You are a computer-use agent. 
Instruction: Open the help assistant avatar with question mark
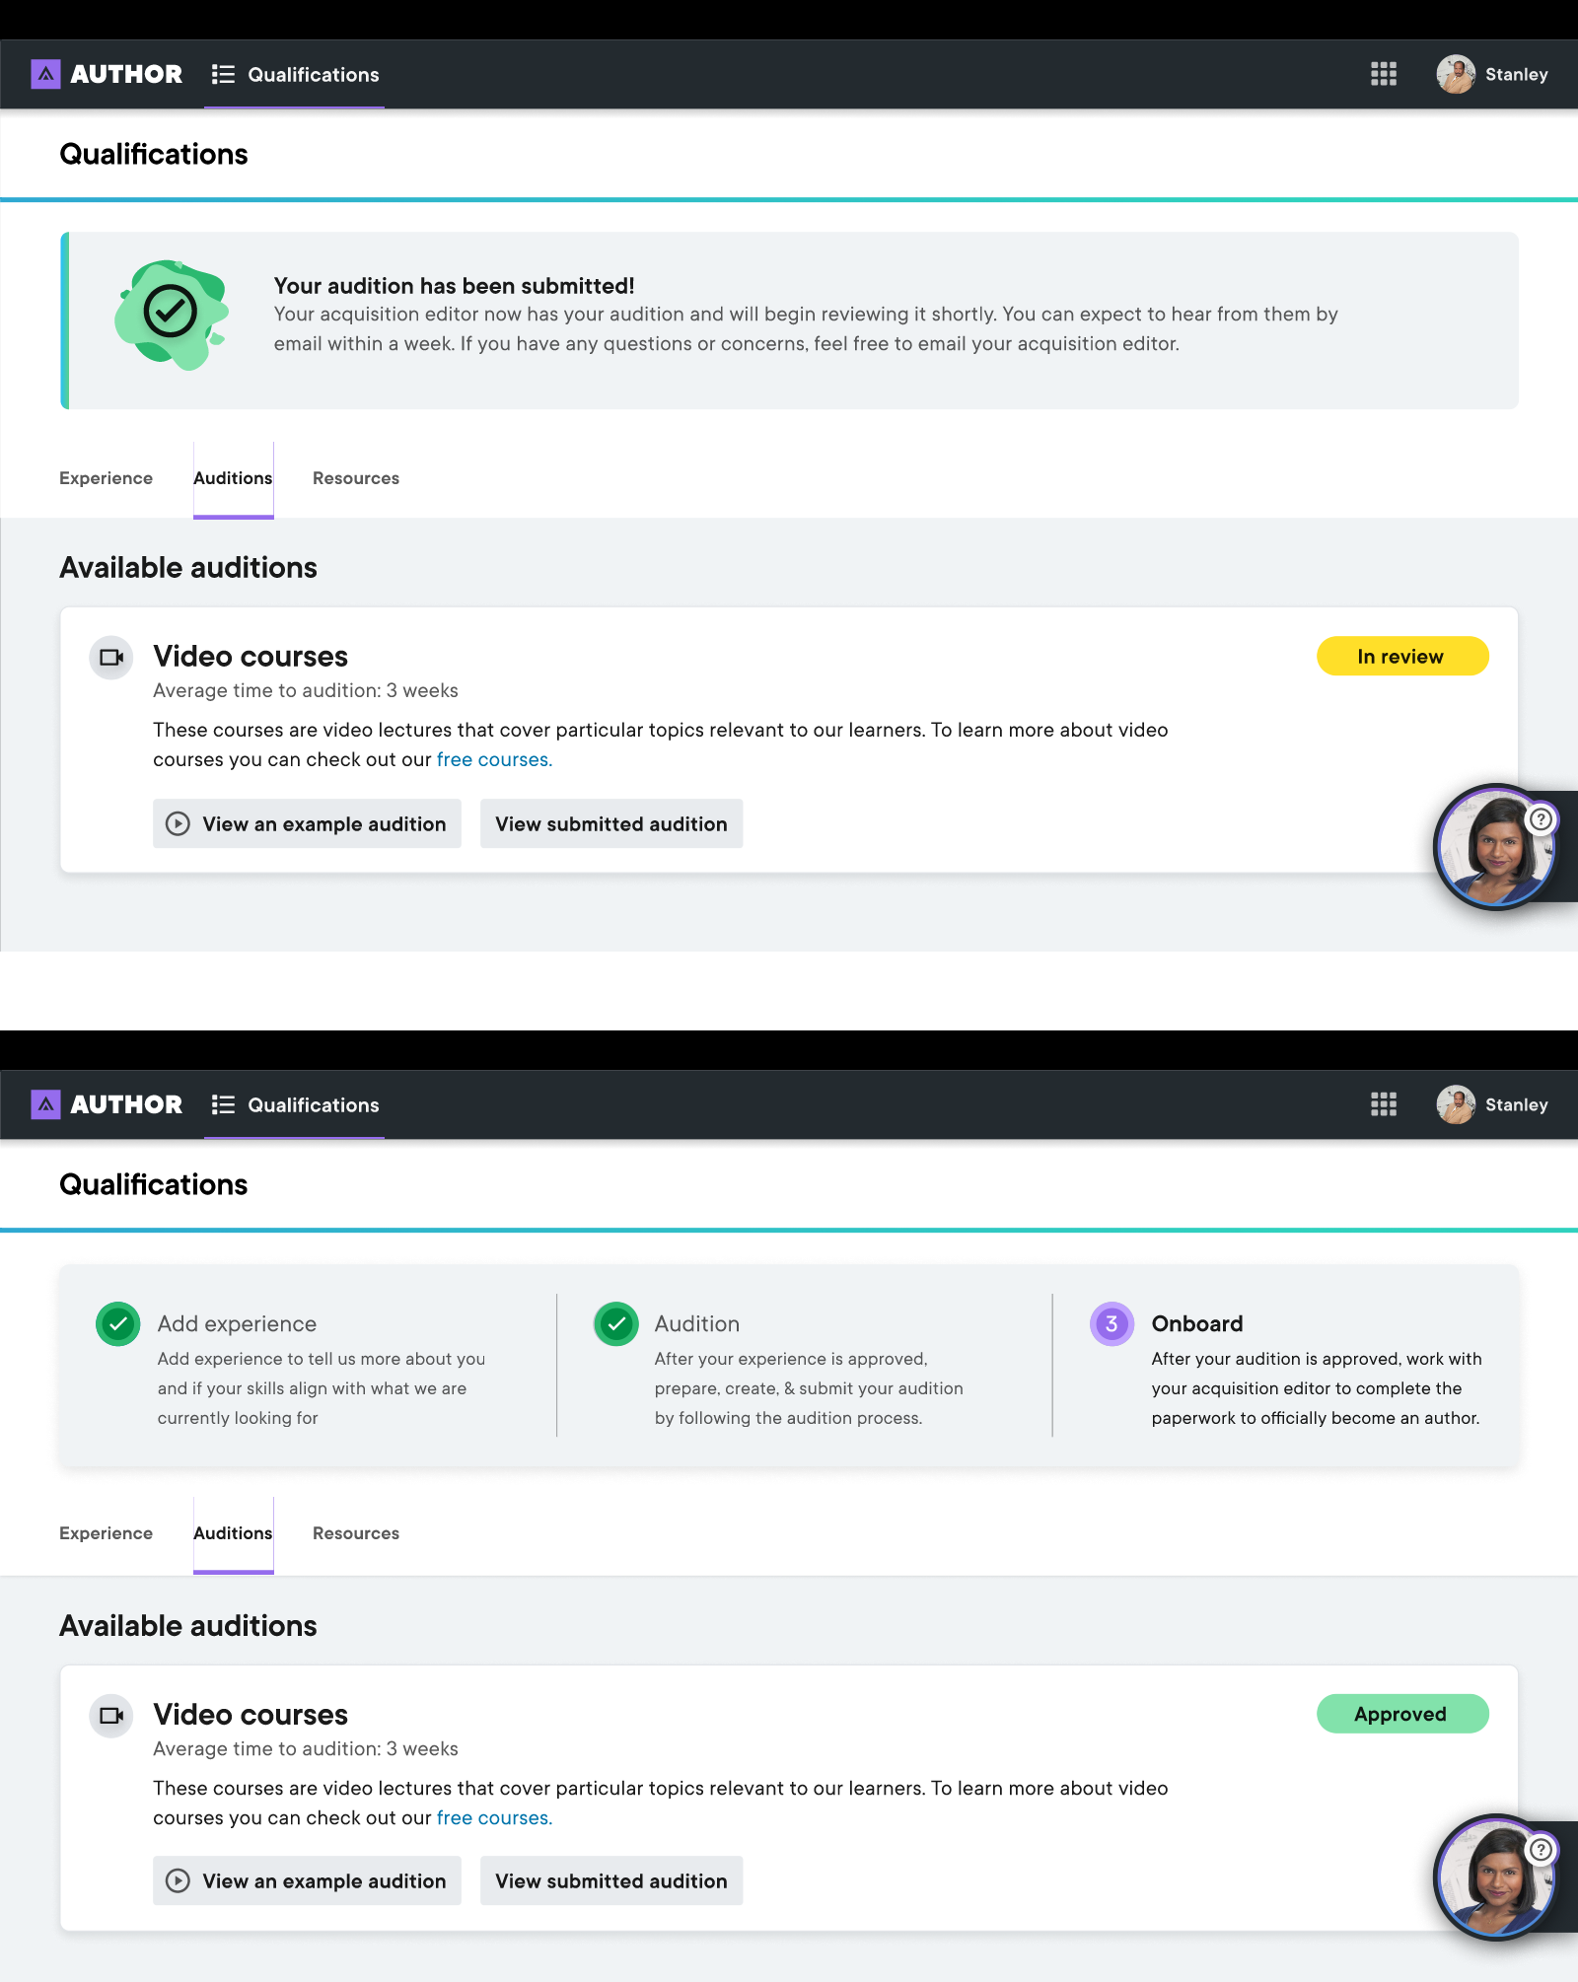(x=1495, y=846)
